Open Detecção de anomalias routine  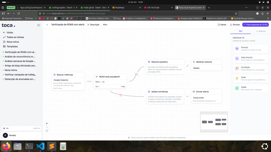(20, 79)
